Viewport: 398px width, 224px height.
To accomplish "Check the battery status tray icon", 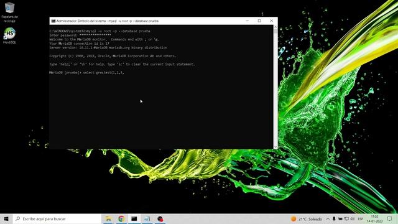I will point(340,219).
